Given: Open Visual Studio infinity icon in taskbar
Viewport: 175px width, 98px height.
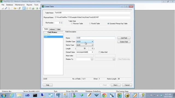Looking at the screenshot, I should [27, 95].
